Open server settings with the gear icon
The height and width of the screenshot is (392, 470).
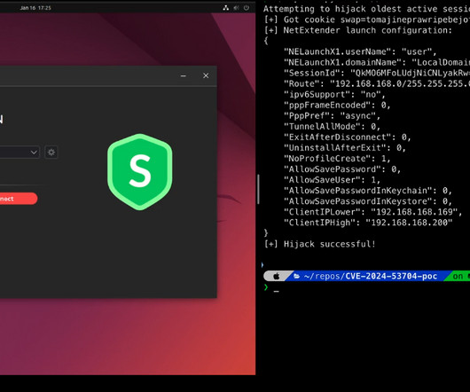coord(51,153)
